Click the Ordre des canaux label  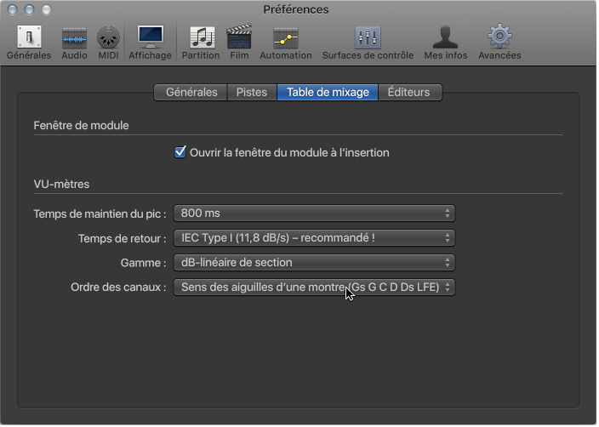tap(118, 288)
